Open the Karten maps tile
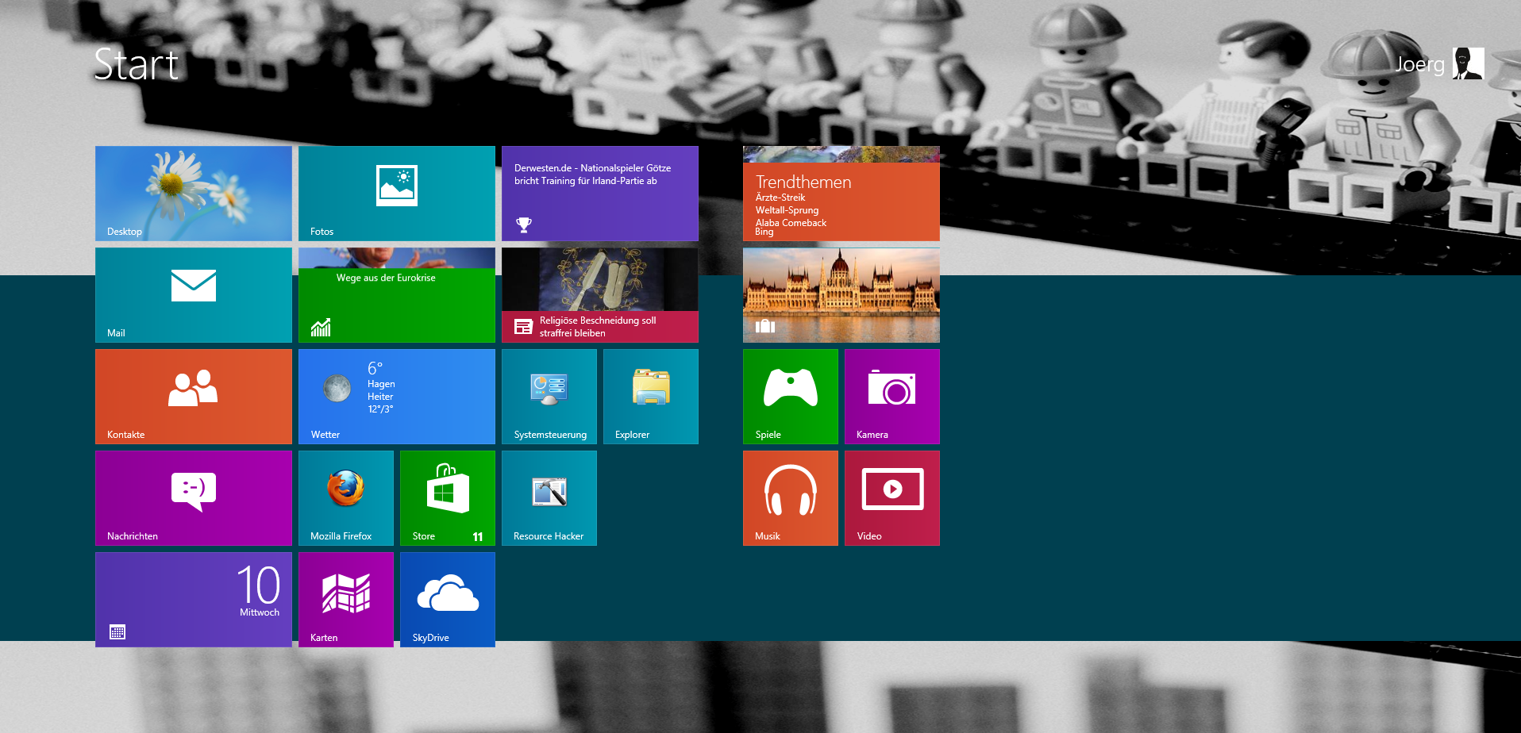This screenshot has width=1521, height=733. coord(346,600)
